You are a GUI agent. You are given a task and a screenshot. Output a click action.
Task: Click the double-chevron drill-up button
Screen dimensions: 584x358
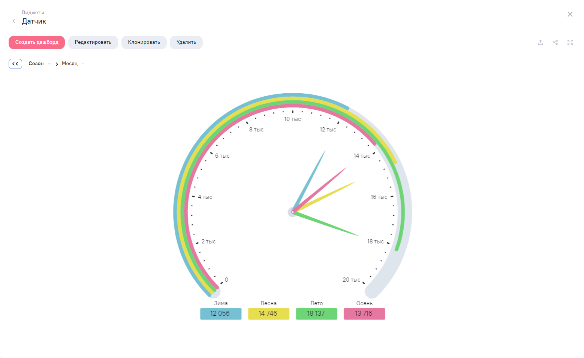(x=15, y=64)
